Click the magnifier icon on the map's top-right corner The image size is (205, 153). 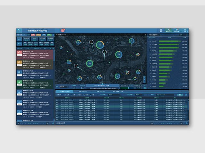145,34
